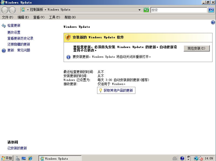Click the blue search magnifier button
The width and height of the screenshot is (216, 161).
pos(211,10)
